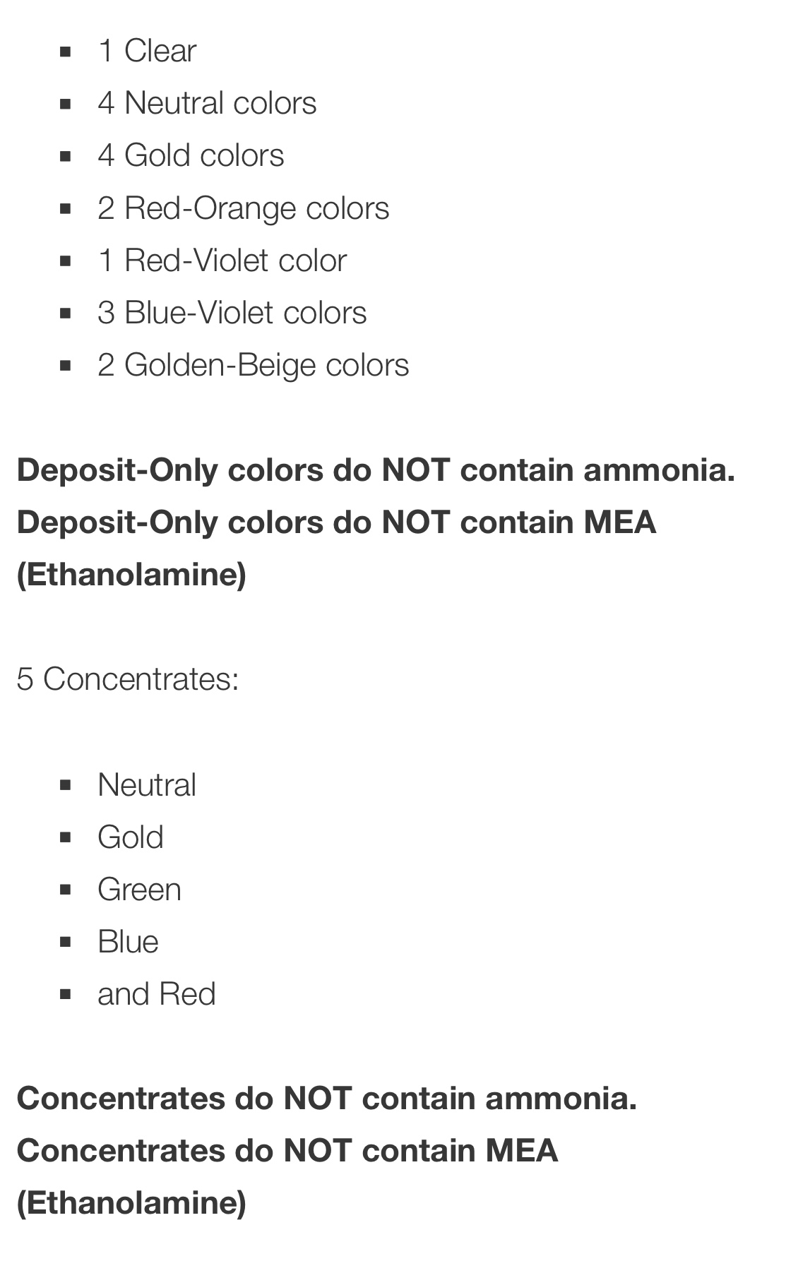The height and width of the screenshot is (1273, 786).
Task: Tap the "5 Concentrates:" heading text
Action: coord(128,679)
